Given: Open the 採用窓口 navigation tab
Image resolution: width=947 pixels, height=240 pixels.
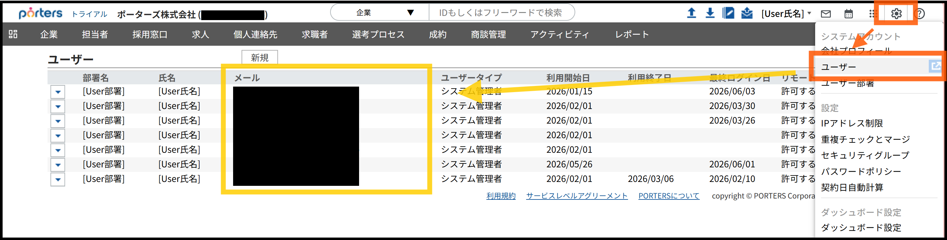Looking at the screenshot, I should 150,34.
